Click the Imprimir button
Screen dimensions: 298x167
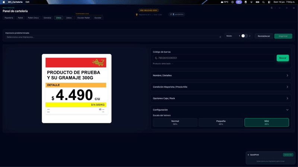[283, 36]
